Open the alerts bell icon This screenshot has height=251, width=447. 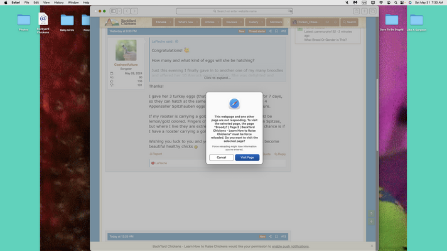(335, 22)
